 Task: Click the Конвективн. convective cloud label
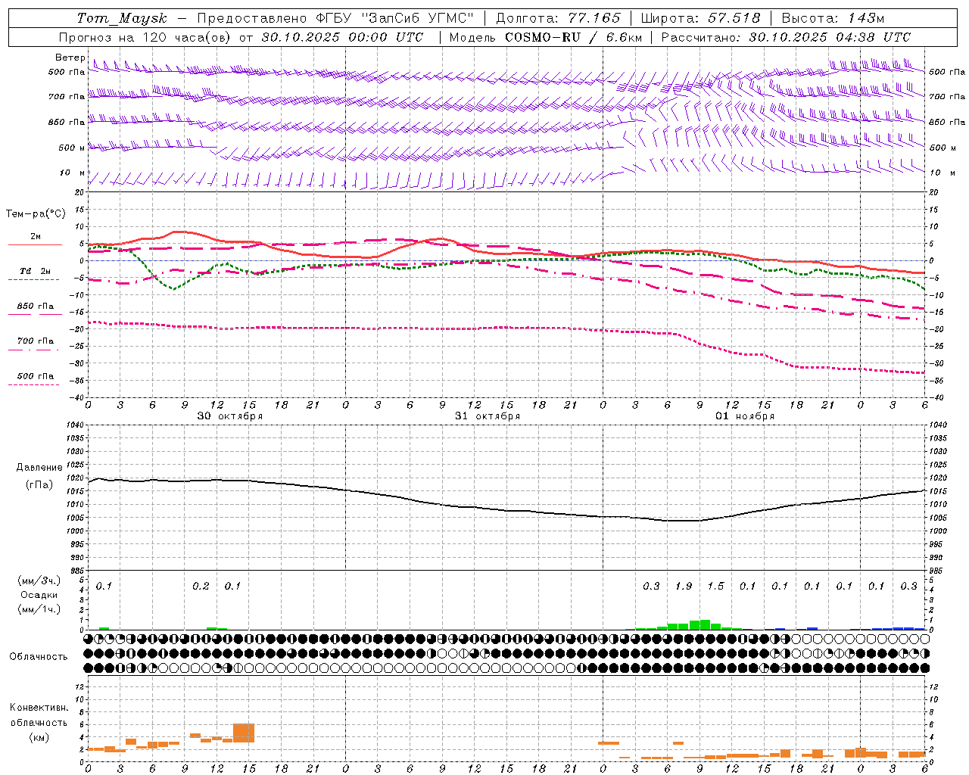pos(39,708)
